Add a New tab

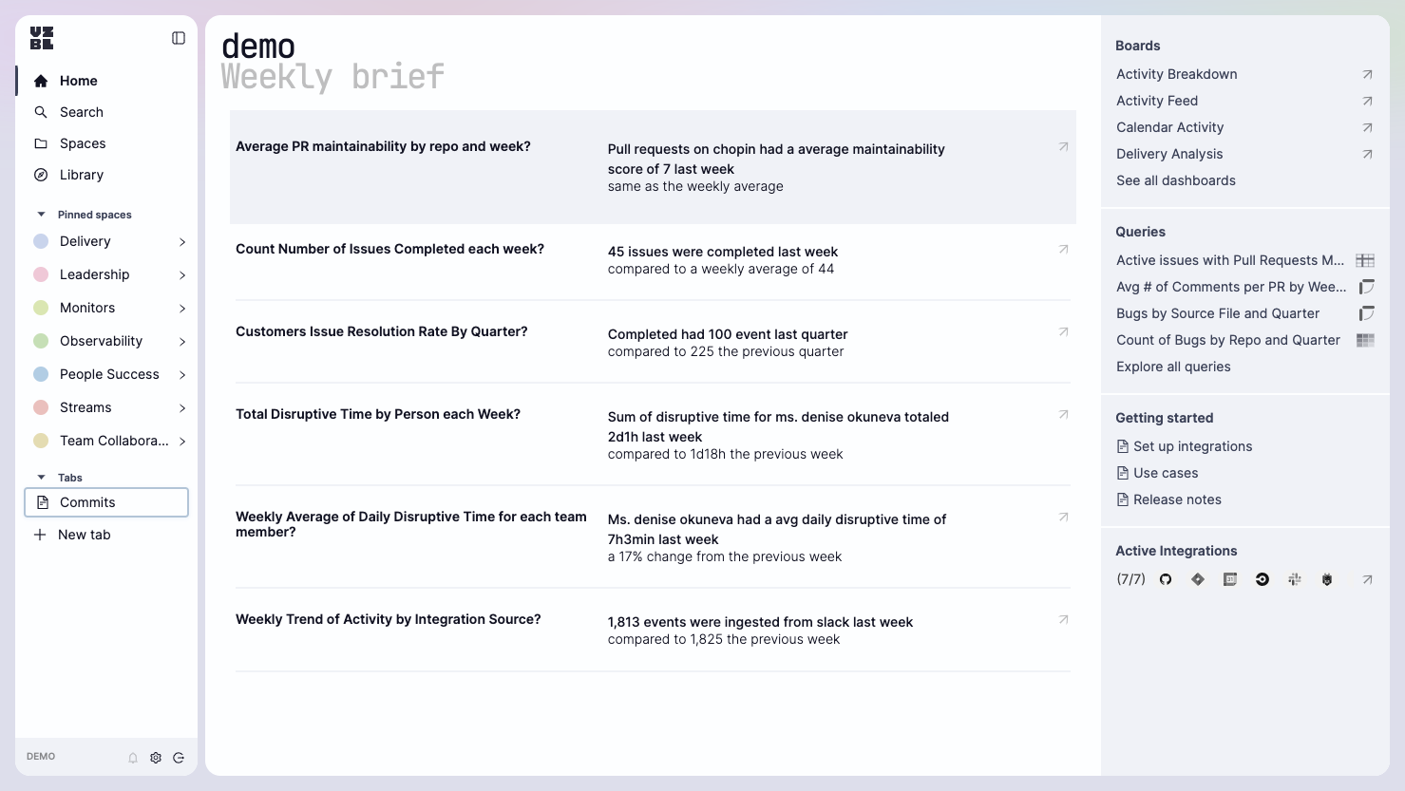(84, 535)
